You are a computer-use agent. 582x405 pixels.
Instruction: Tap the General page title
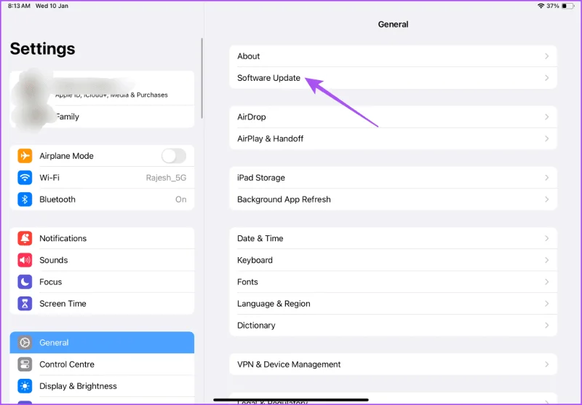393,24
